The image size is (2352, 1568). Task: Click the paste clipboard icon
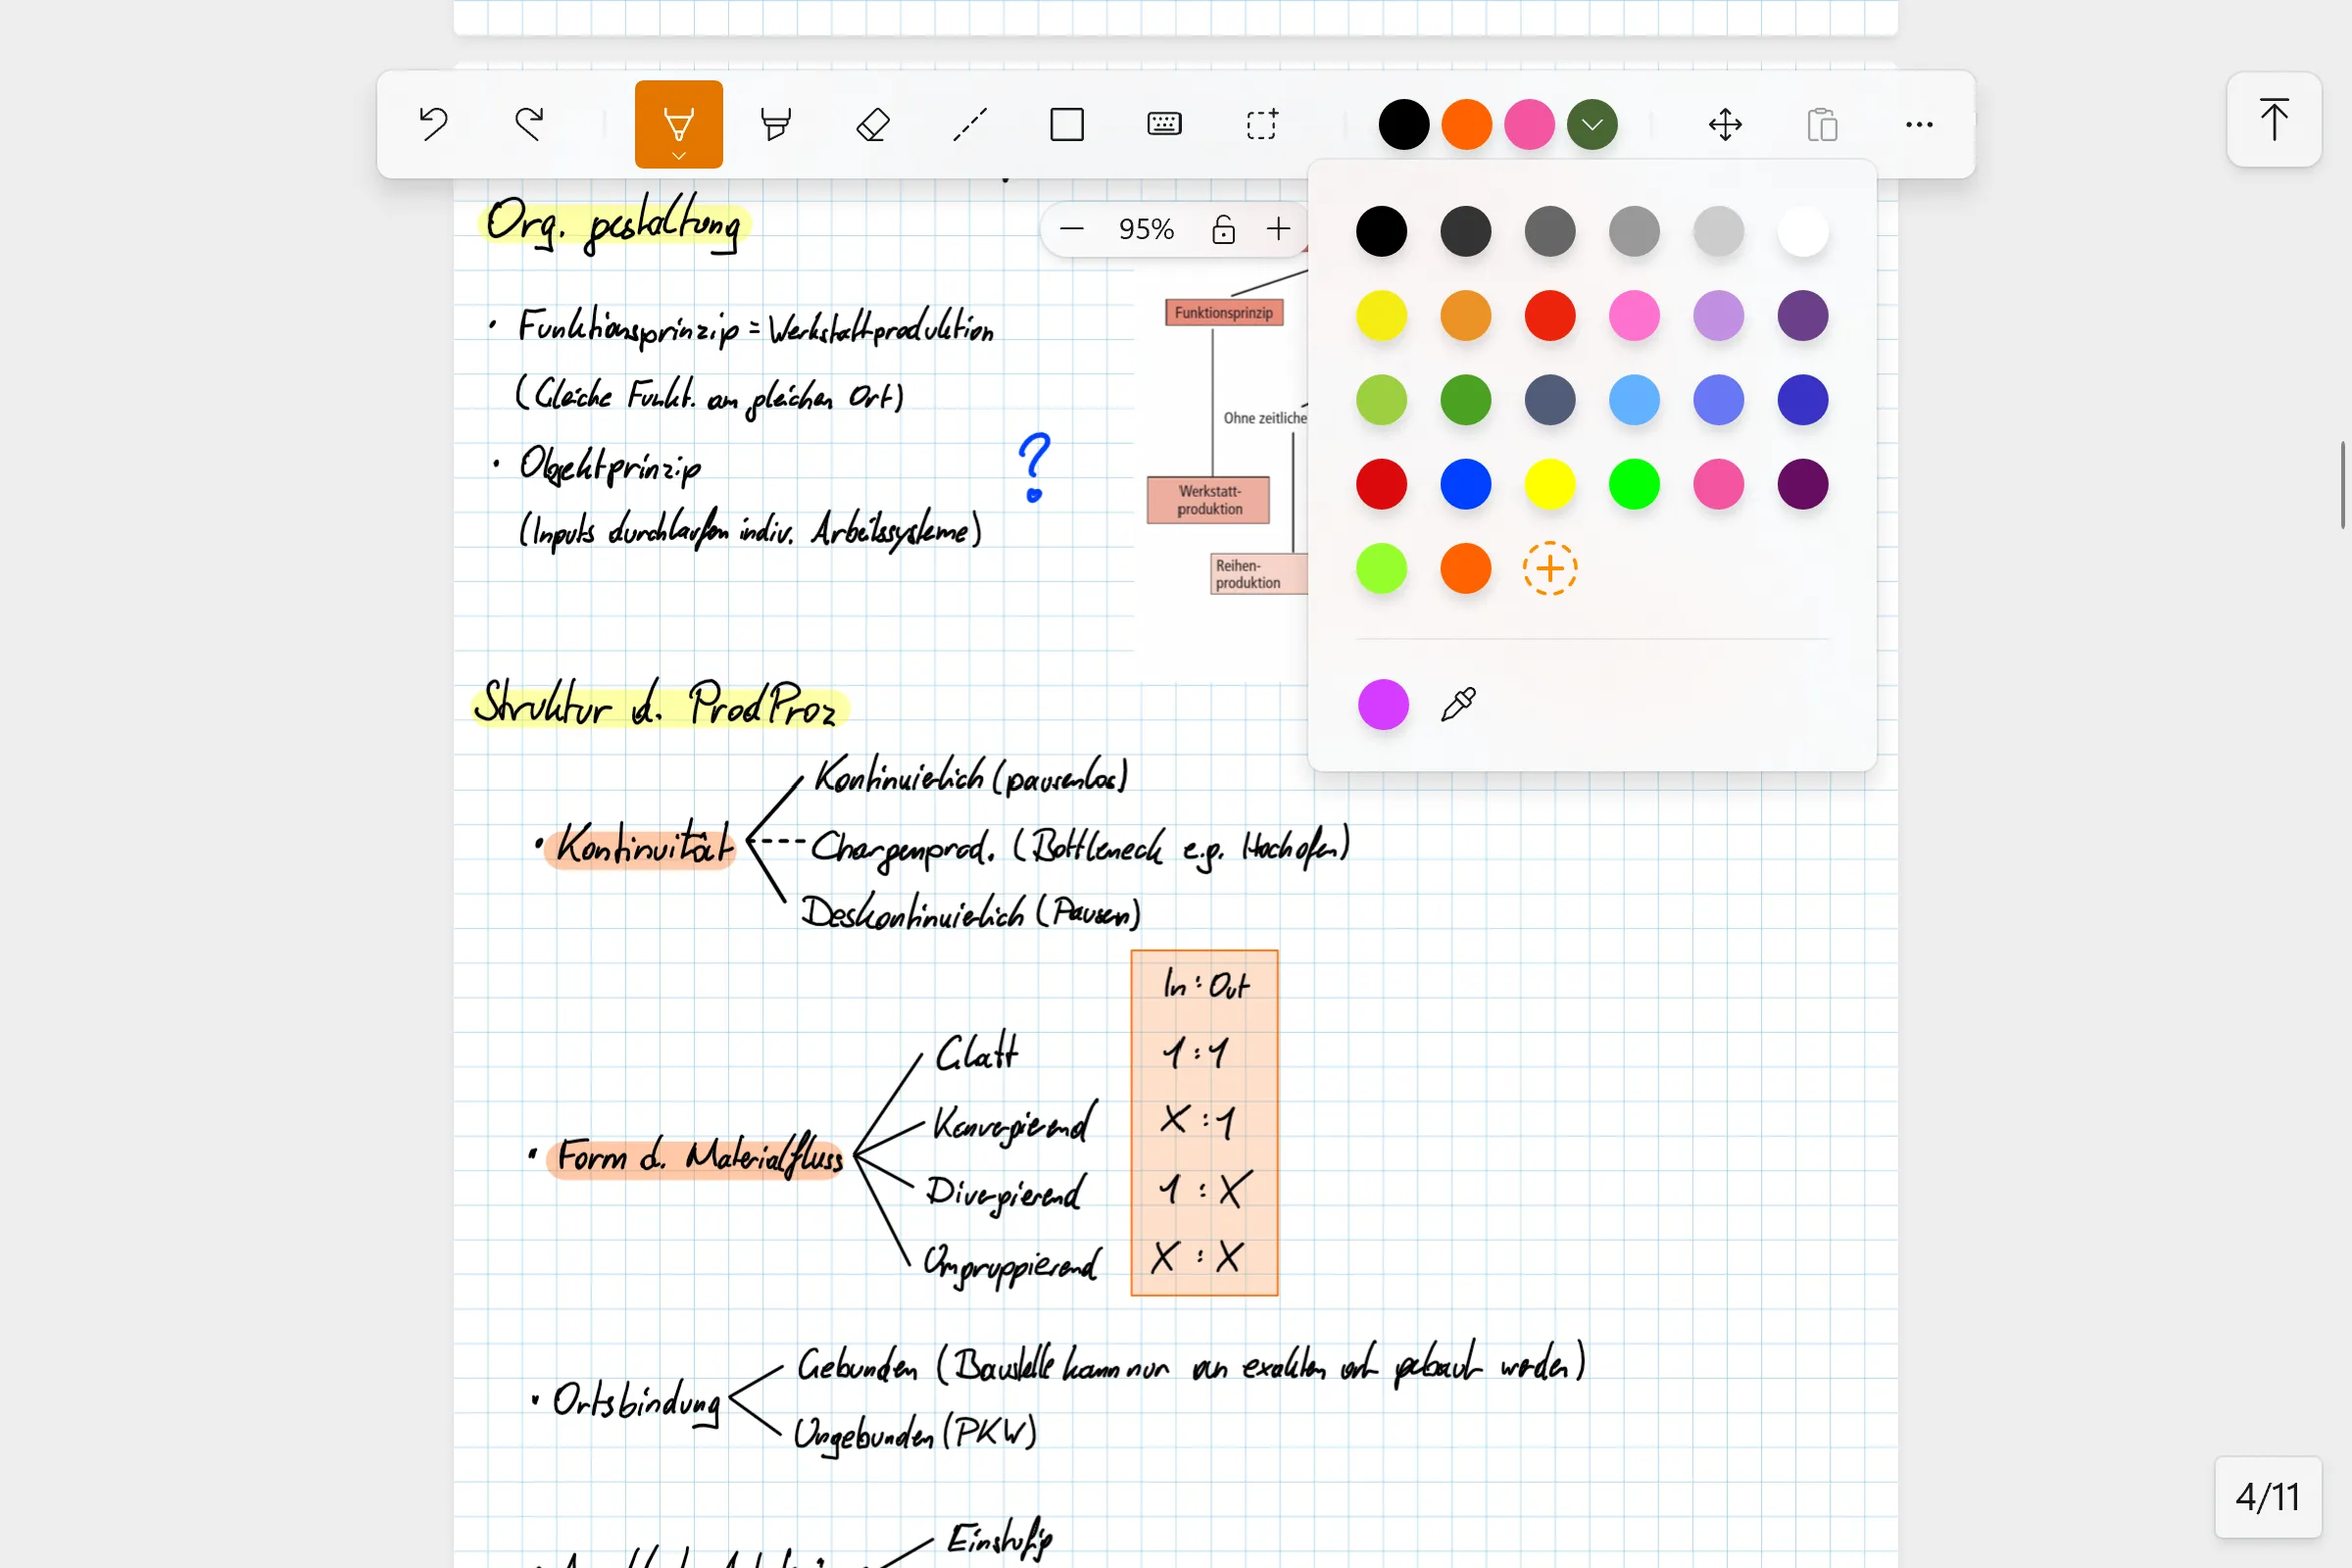click(x=1822, y=124)
